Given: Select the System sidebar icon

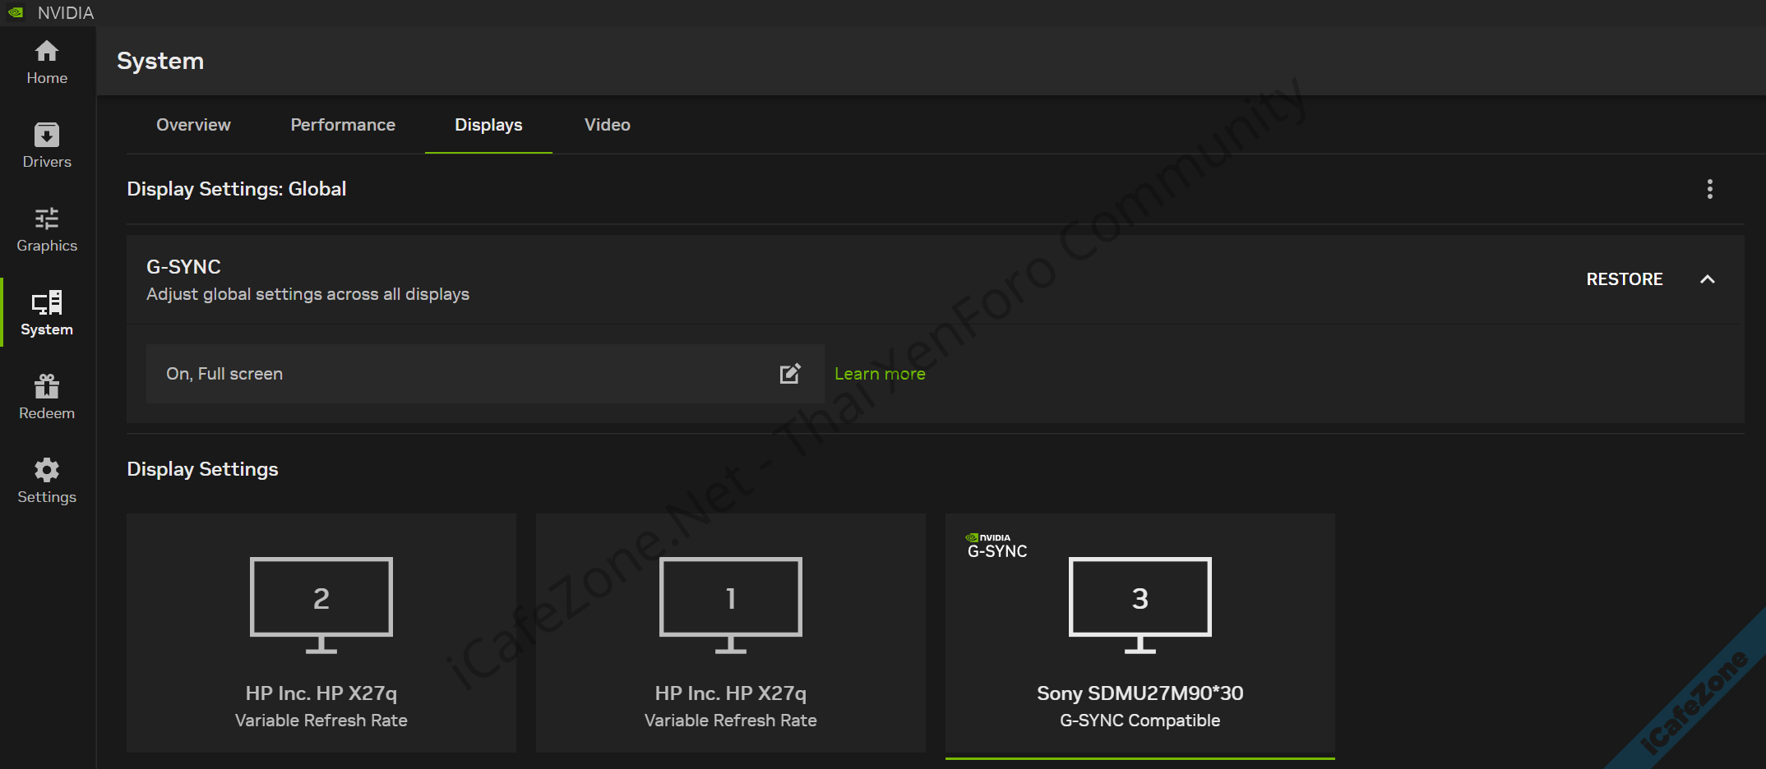Looking at the screenshot, I should (x=47, y=314).
